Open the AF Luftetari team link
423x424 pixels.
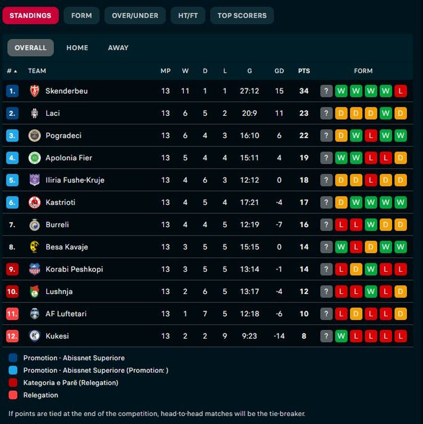pyautogui.click(x=66, y=314)
